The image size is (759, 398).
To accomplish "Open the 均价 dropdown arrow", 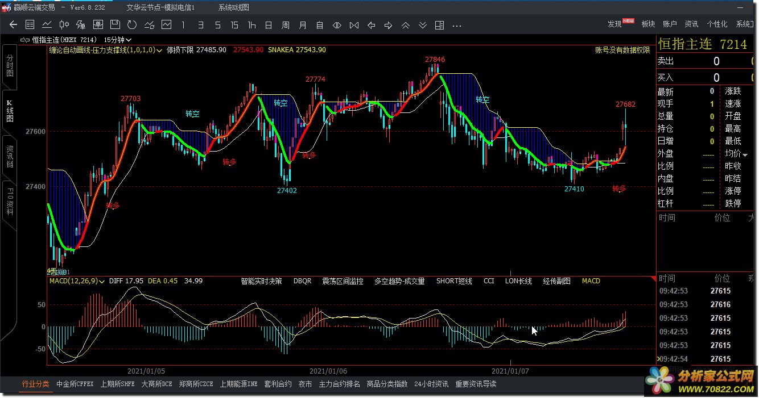I will pyautogui.click(x=745, y=154).
